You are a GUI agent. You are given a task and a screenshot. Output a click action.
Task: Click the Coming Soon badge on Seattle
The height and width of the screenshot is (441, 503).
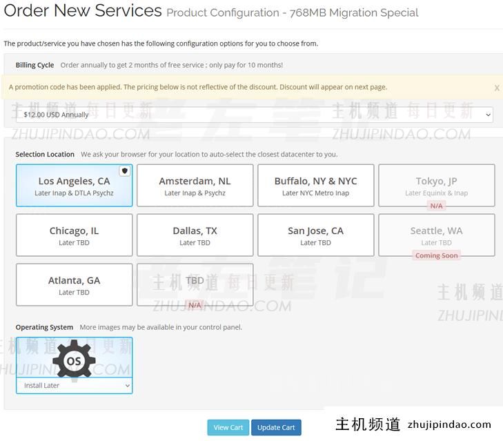(x=436, y=255)
